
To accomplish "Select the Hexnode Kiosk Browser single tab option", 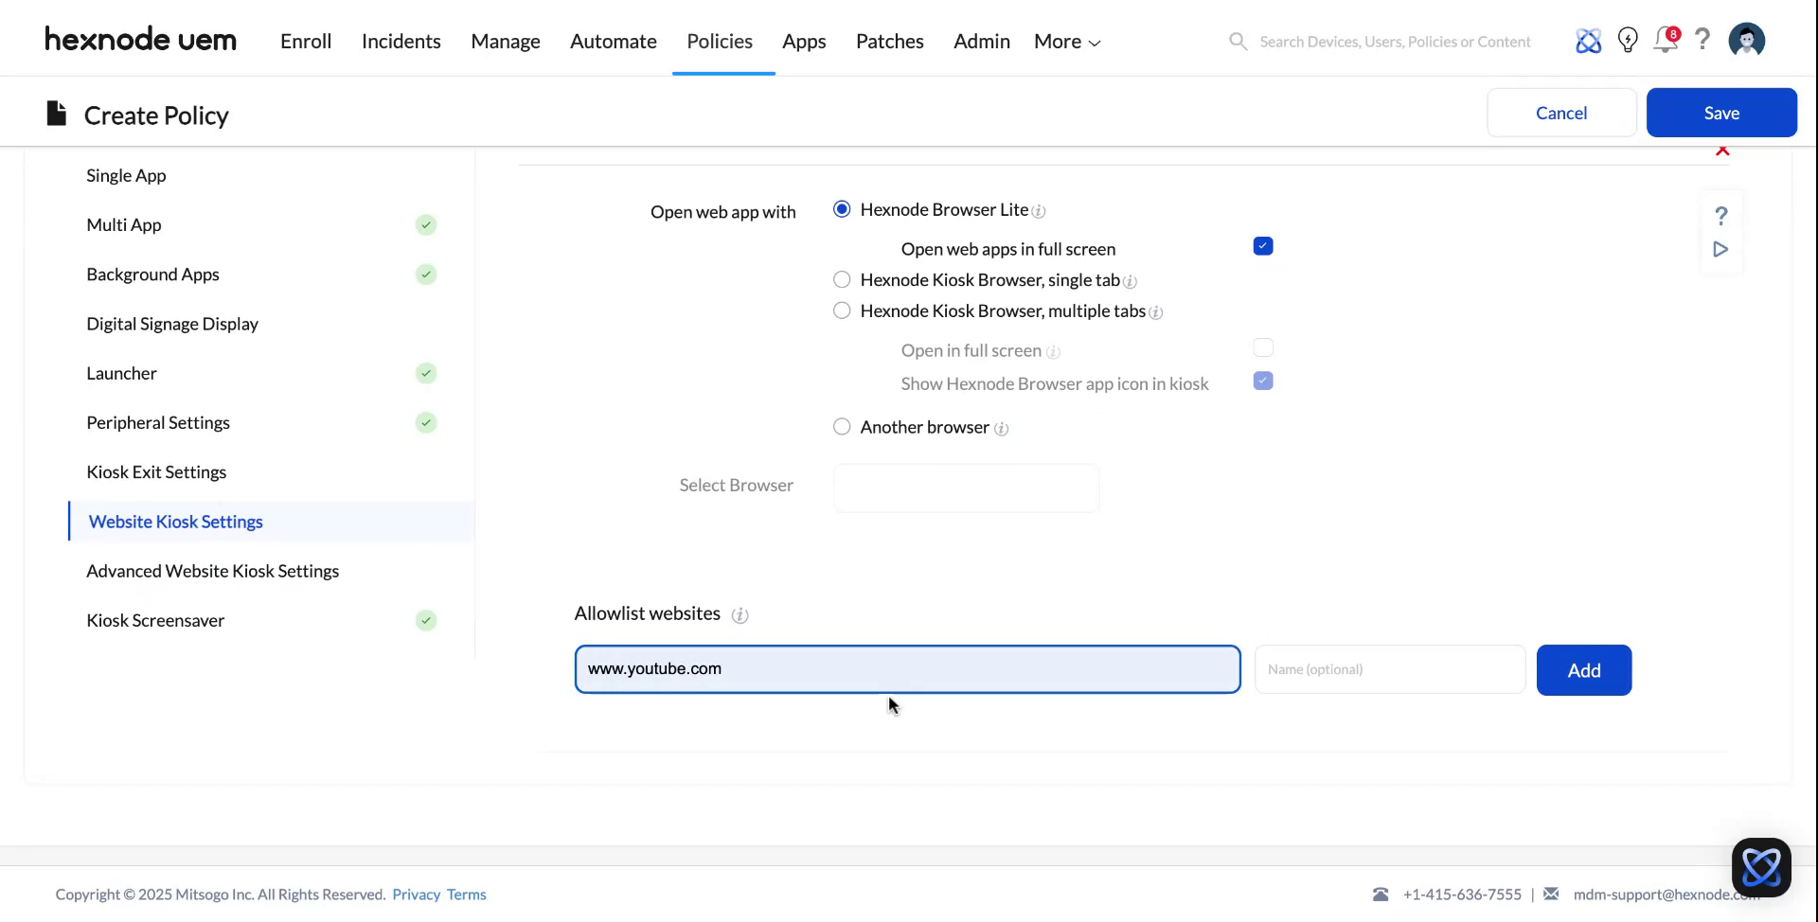I will click(842, 279).
